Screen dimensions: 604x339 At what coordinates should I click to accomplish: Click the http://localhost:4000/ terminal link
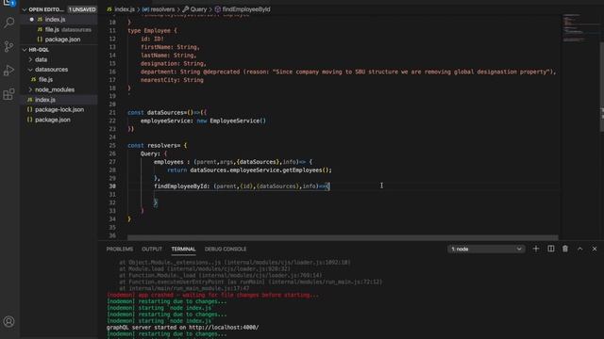pyautogui.click(x=224, y=328)
